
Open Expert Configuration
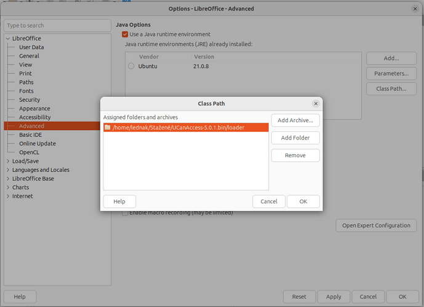375,225
